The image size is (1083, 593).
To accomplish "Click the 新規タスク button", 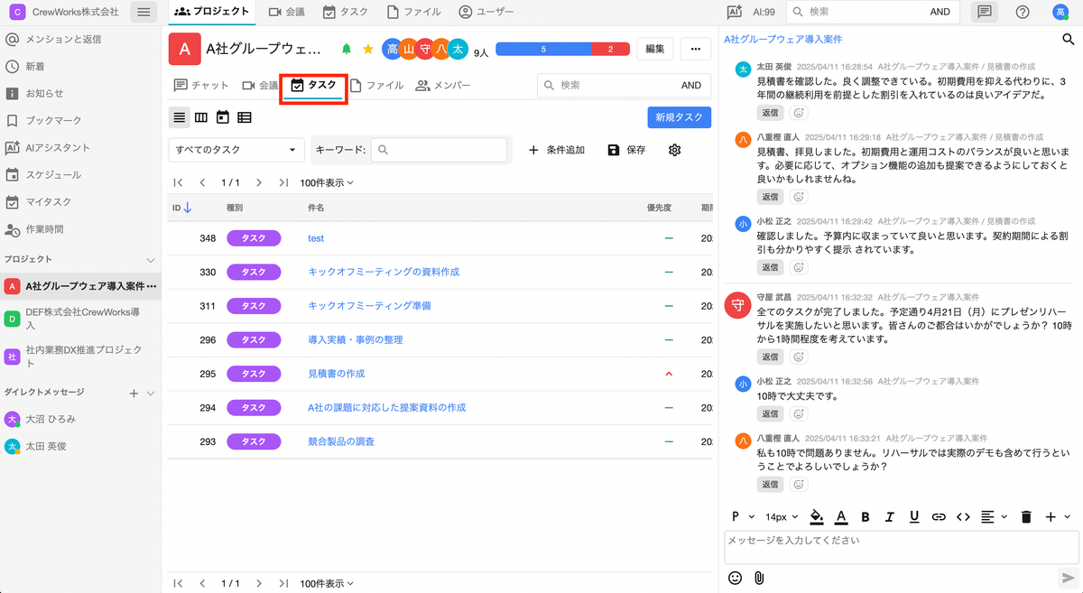I will 679,117.
